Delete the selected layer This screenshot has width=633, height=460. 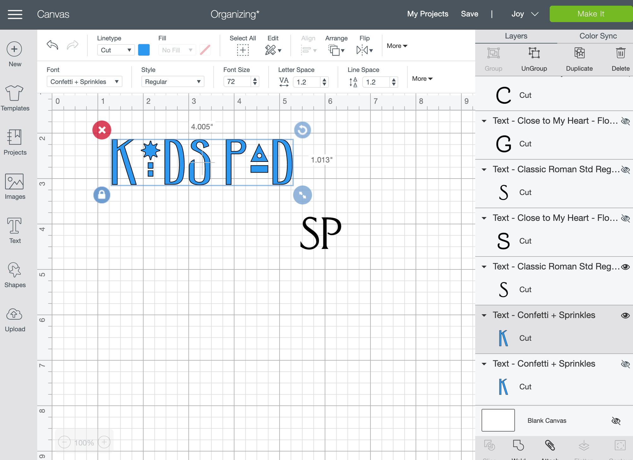click(x=620, y=59)
